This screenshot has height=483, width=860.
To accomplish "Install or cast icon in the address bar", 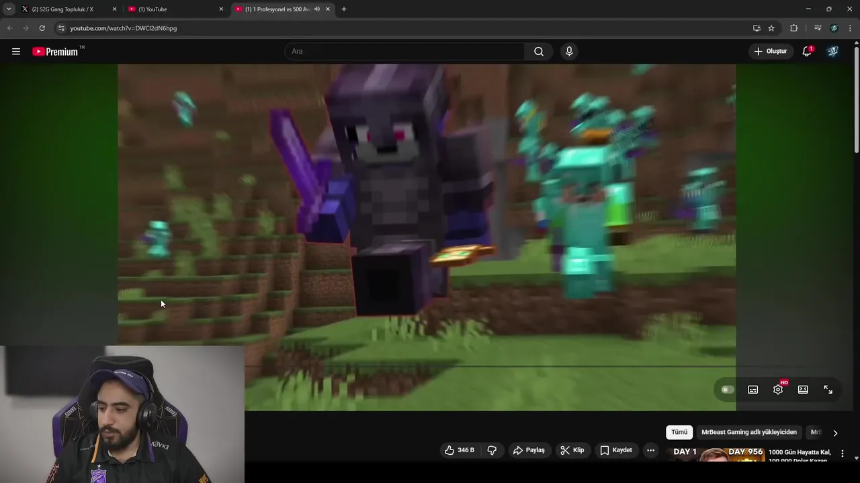I will pos(757,28).
